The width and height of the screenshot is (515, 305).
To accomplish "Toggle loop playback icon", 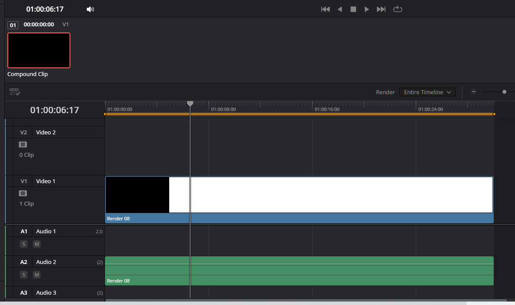I will coord(398,9).
